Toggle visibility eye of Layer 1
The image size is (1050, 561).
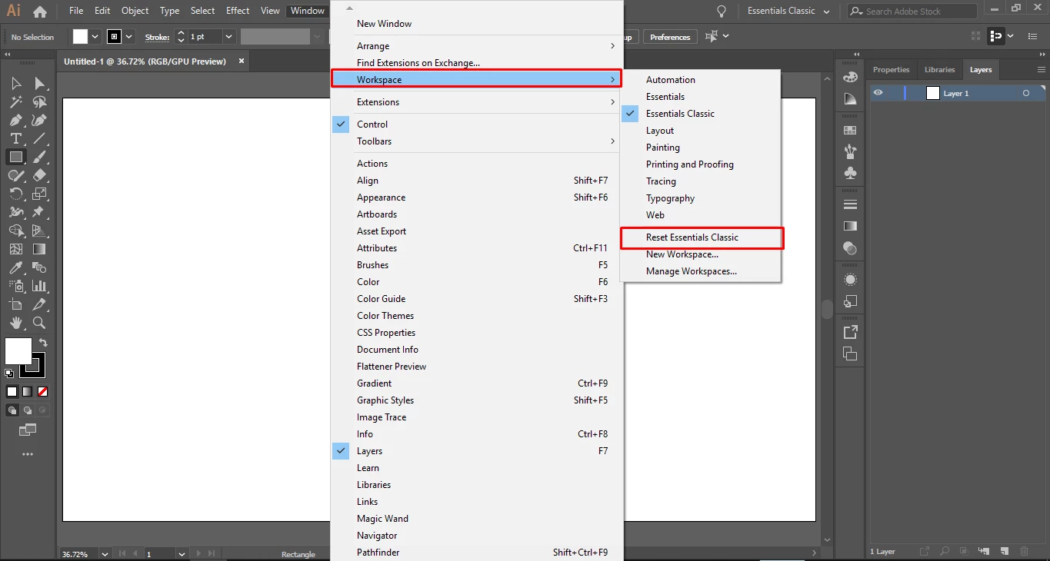click(878, 93)
